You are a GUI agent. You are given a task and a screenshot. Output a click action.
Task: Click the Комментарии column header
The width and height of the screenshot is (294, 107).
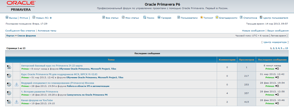[x=227, y=60]
